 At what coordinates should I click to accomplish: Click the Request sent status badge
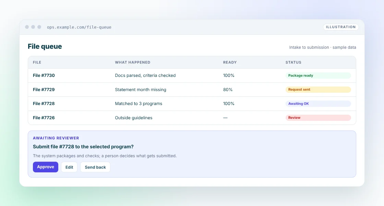(x=318, y=90)
